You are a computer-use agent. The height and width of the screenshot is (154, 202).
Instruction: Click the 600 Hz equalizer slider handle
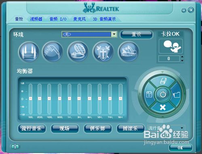(59, 99)
